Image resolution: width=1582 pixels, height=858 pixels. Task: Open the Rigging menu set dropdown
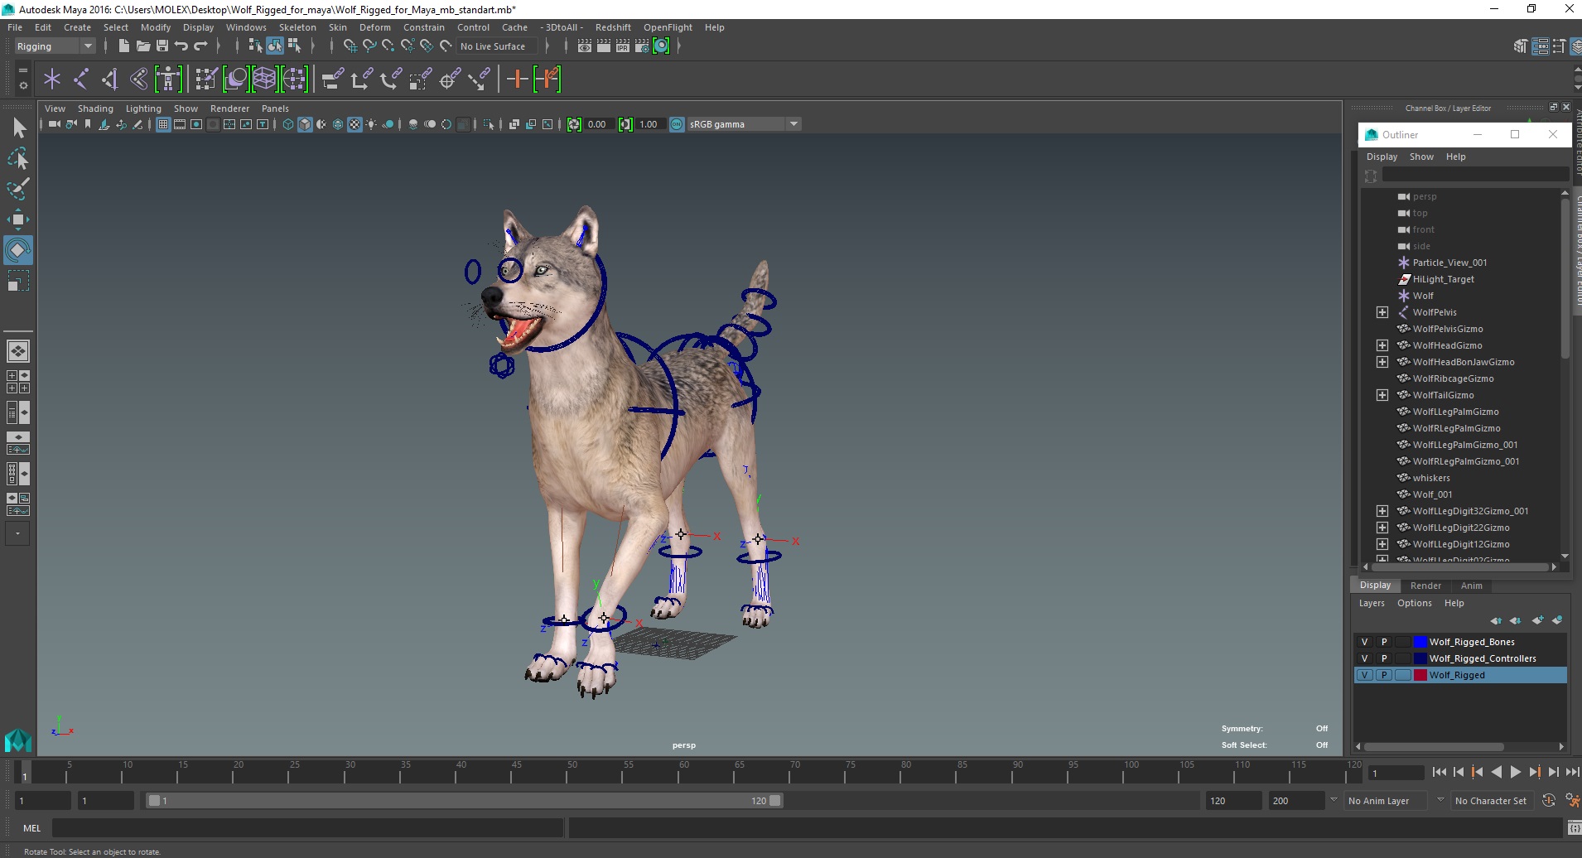(x=55, y=46)
